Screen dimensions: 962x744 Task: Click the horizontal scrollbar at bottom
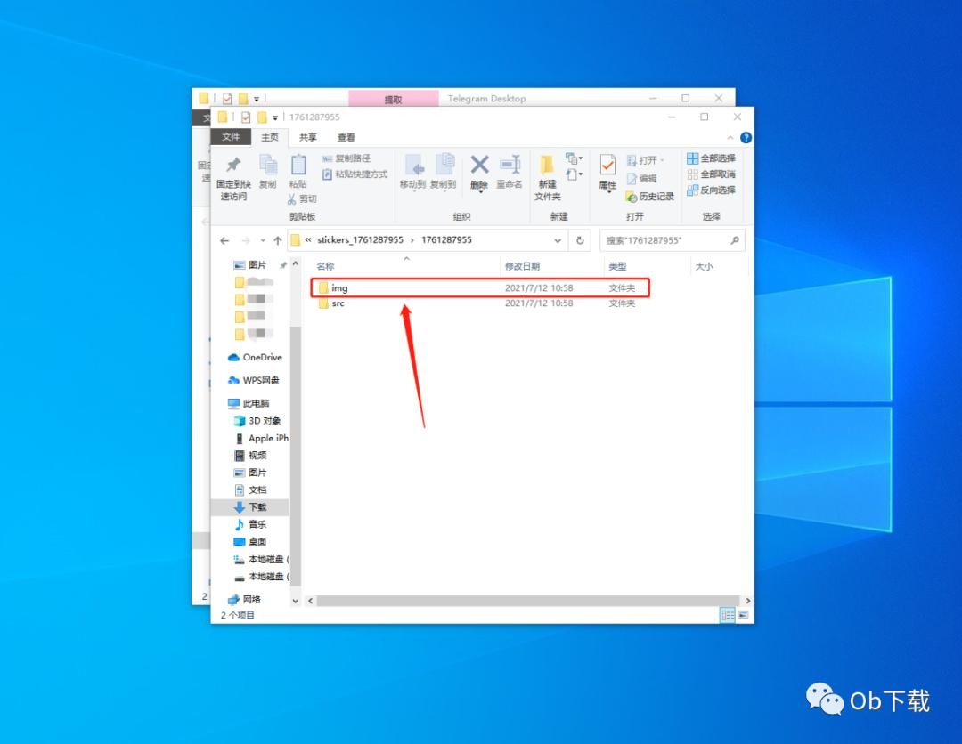coord(526,601)
